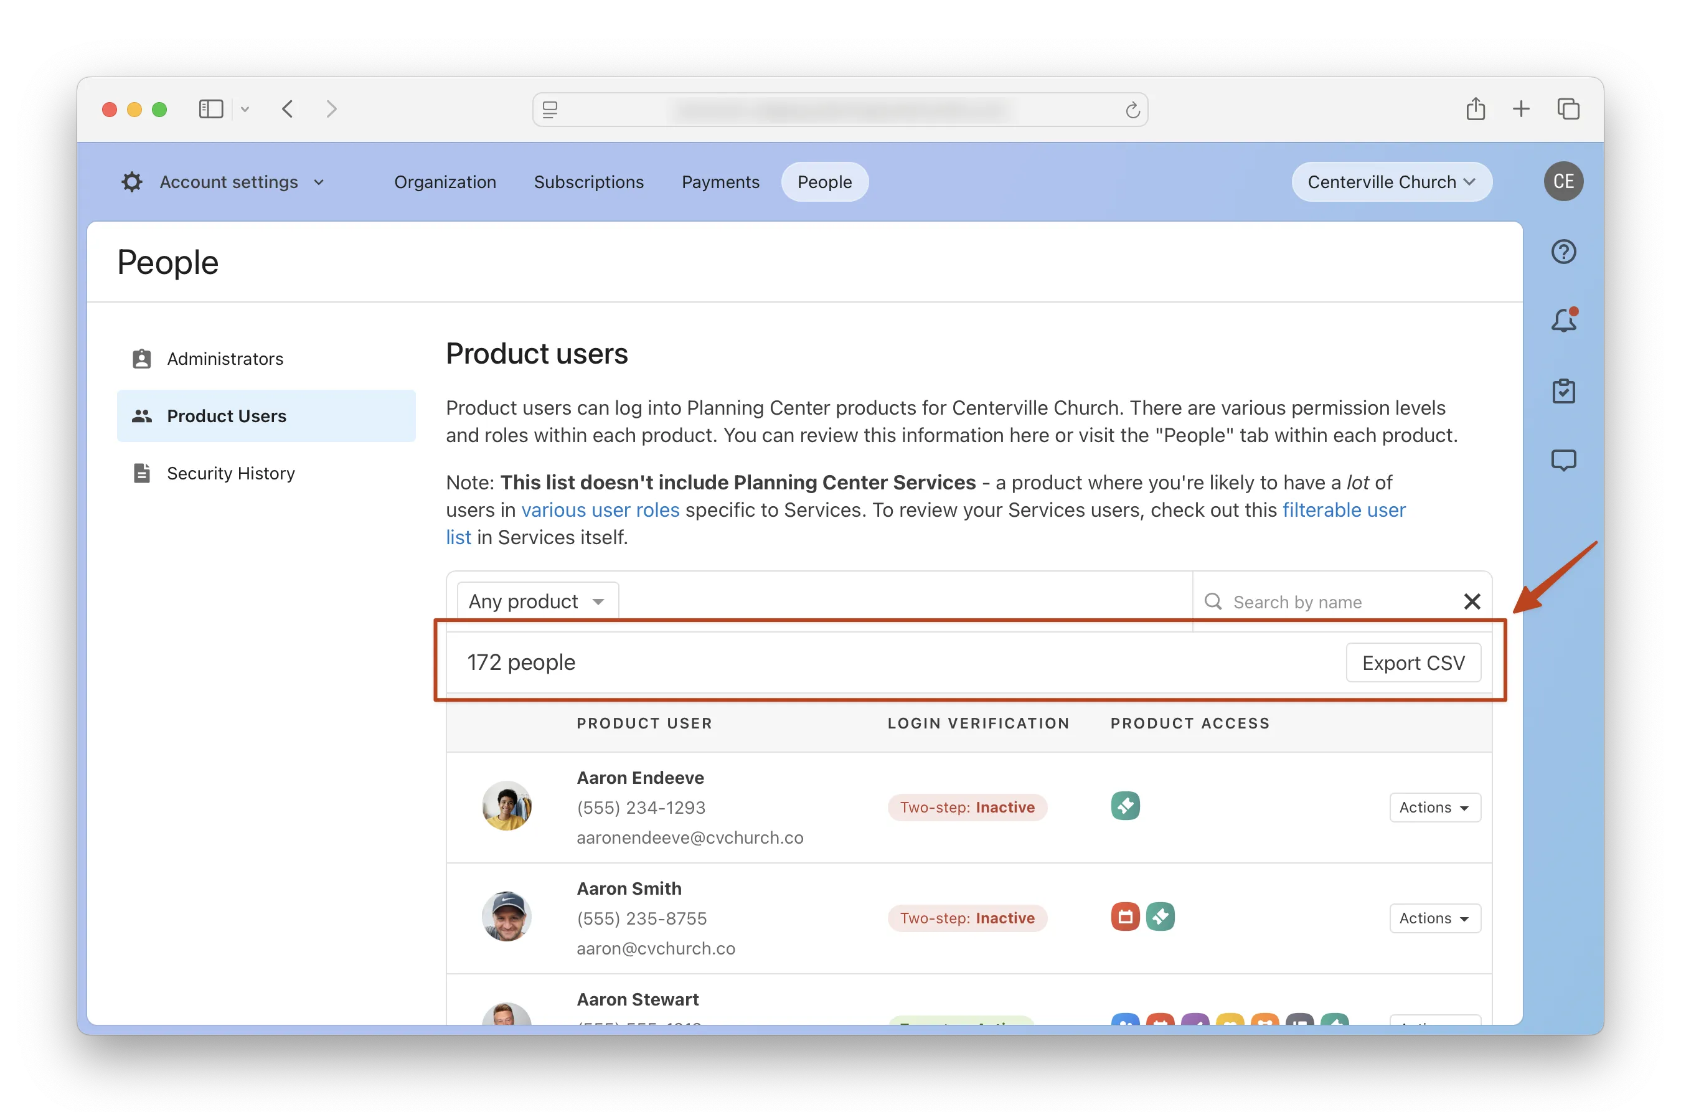Open the notifications bell icon
This screenshot has height=1112, width=1681.
pyautogui.click(x=1563, y=321)
